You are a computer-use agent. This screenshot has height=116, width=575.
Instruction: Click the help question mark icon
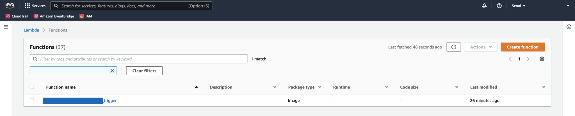(x=499, y=6)
